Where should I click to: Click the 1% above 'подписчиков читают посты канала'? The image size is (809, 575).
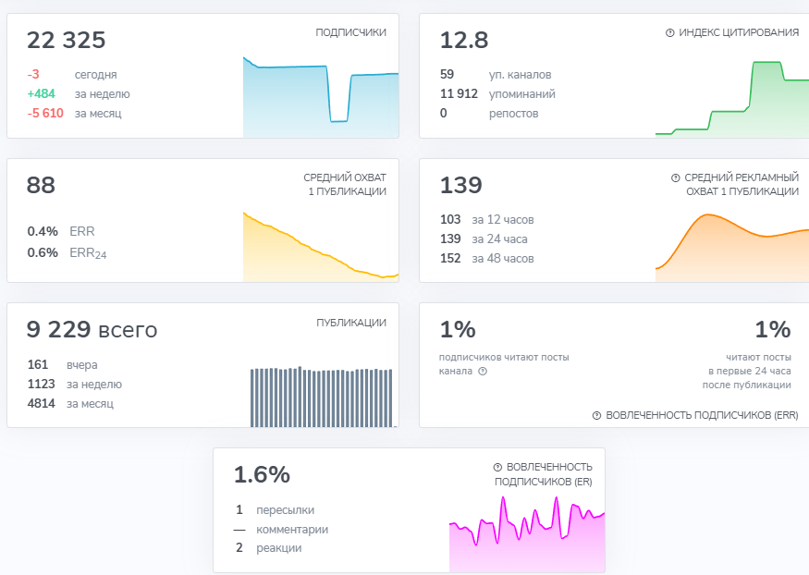tap(458, 329)
